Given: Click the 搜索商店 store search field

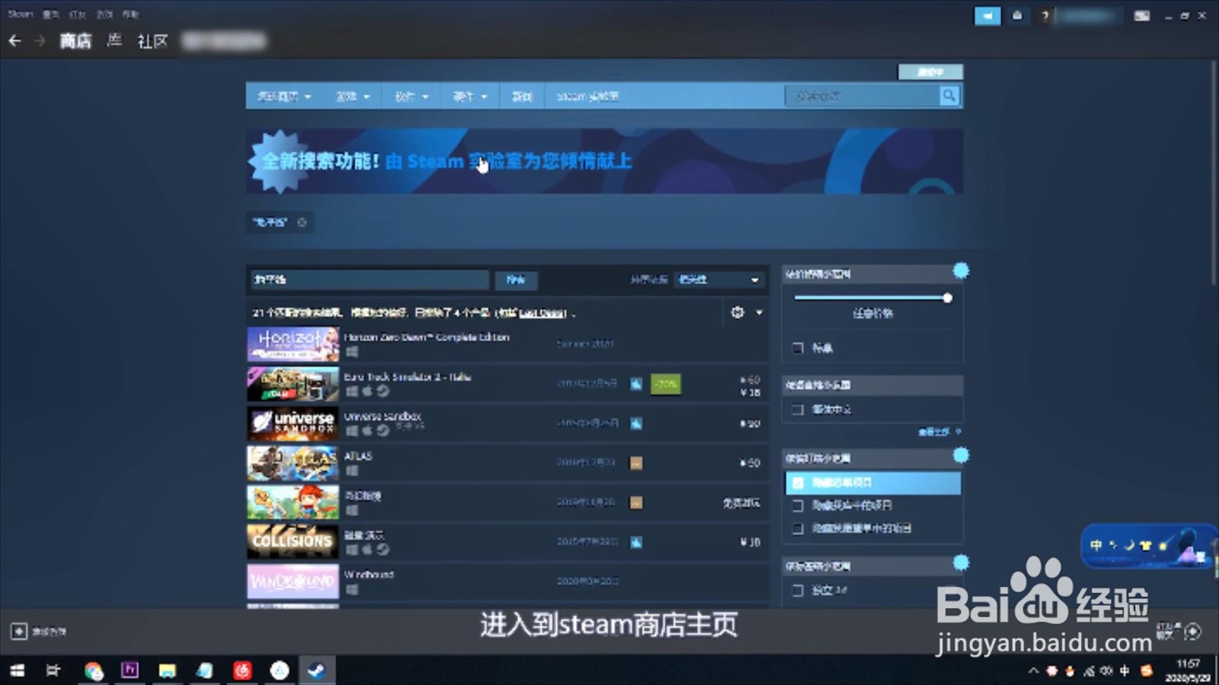Looking at the screenshot, I should pyautogui.click(x=862, y=96).
